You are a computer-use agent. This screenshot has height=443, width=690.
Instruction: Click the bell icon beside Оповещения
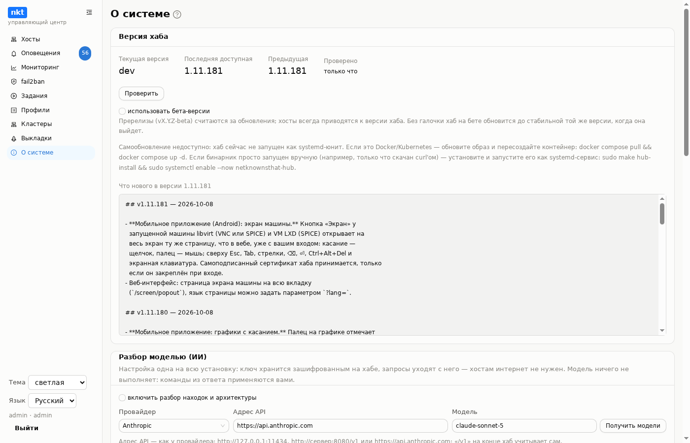coord(14,53)
